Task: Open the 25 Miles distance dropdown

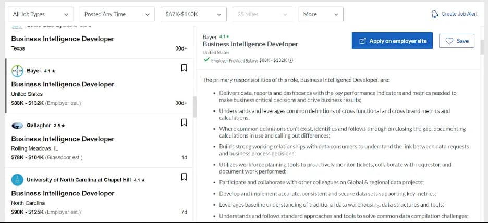Action: [x=262, y=14]
